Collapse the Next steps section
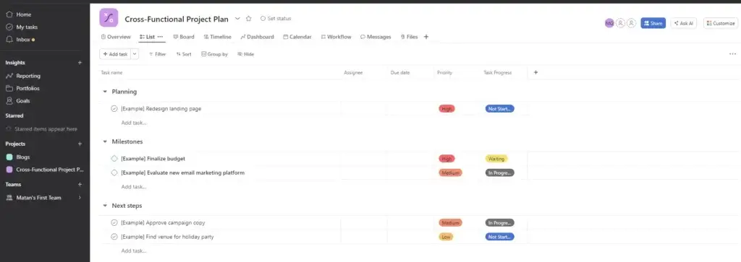The image size is (741, 262). click(105, 206)
